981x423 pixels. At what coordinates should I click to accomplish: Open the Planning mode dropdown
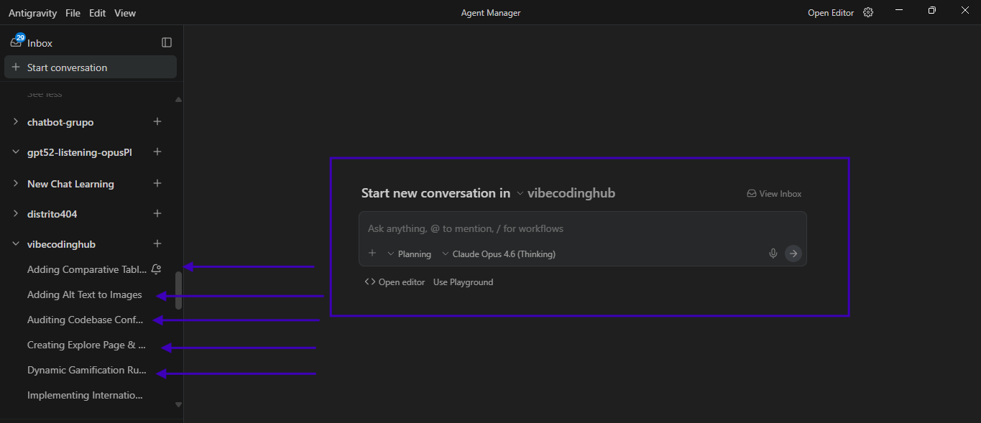point(409,254)
